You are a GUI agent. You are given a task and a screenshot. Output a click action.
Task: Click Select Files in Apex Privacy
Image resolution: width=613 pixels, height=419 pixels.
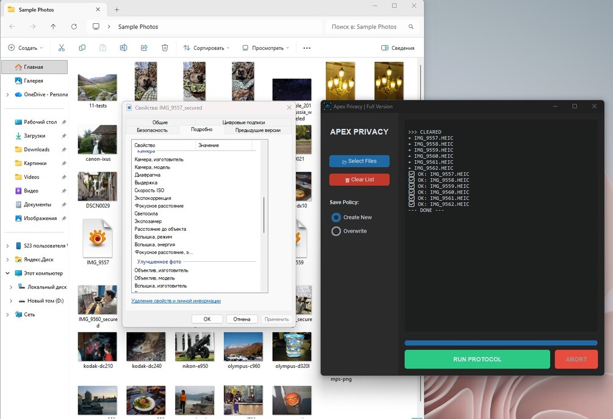tap(359, 161)
